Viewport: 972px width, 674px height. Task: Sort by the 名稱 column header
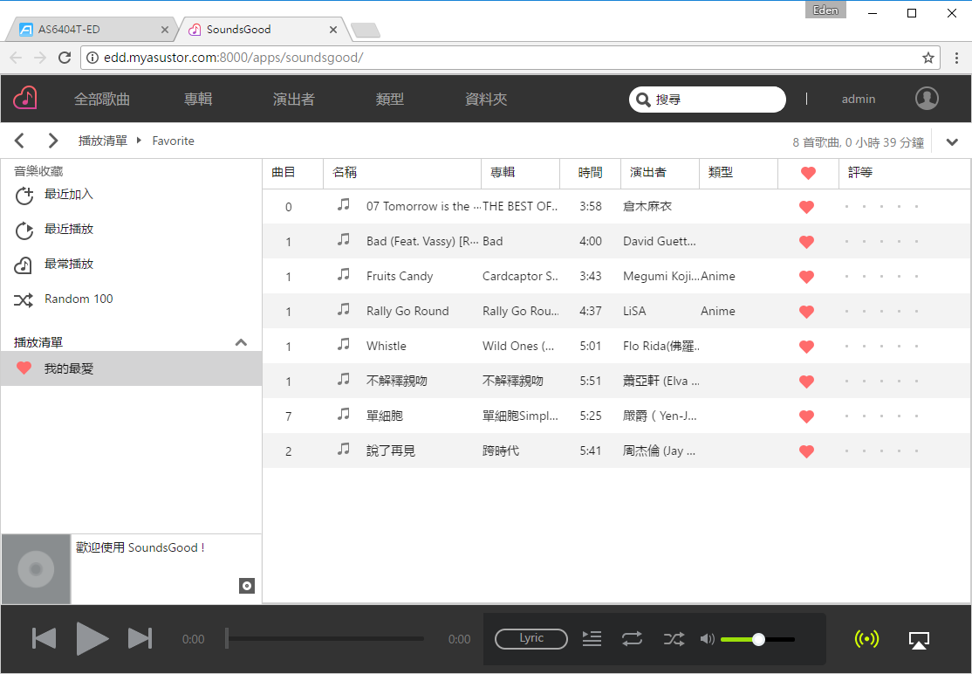pyautogui.click(x=402, y=173)
